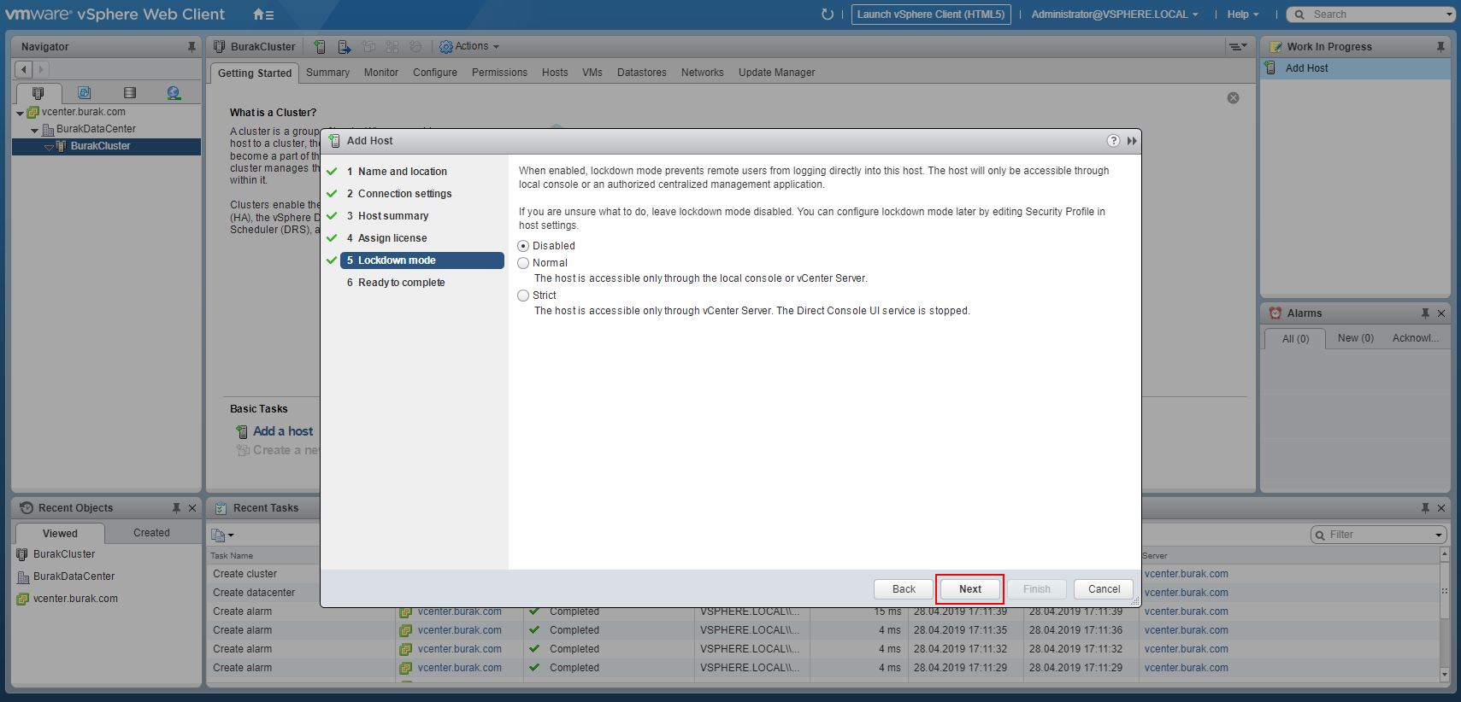1461x702 pixels.
Task: Switch to the Configure tab
Action: click(435, 73)
